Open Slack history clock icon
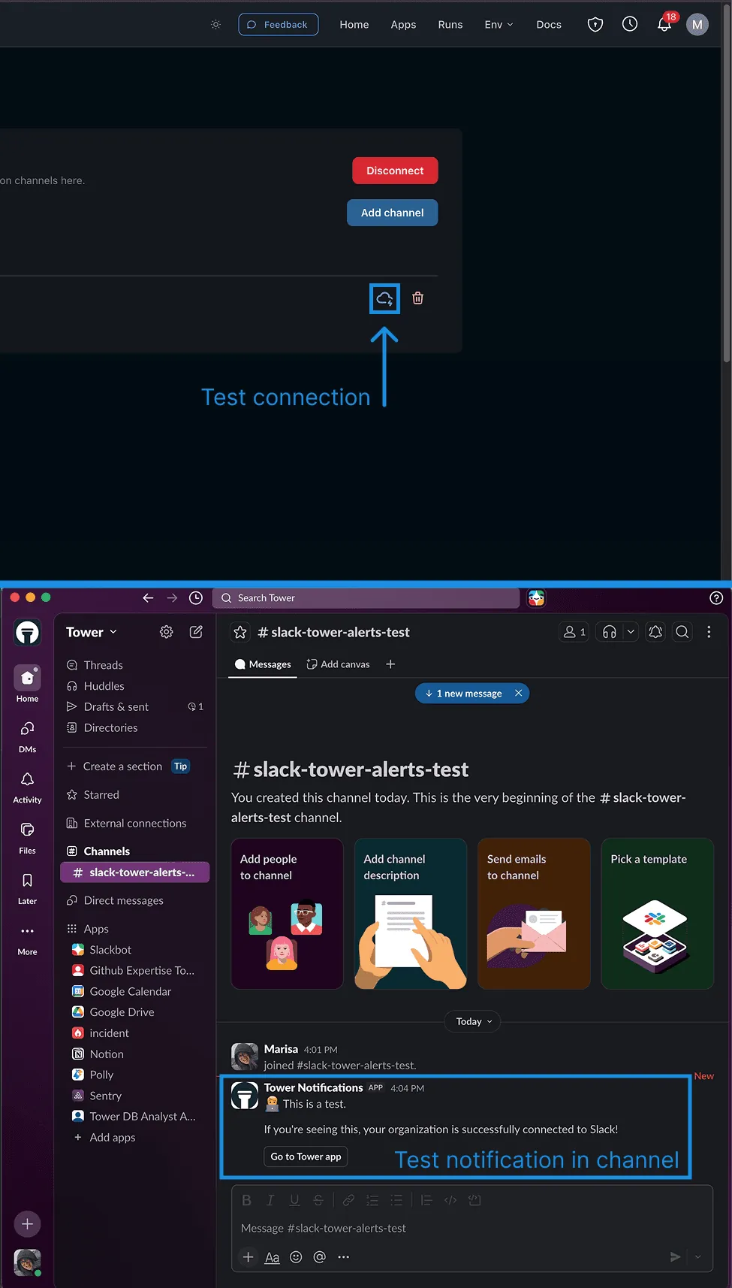The width and height of the screenshot is (732, 1288). pyautogui.click(x=196, y=598)
